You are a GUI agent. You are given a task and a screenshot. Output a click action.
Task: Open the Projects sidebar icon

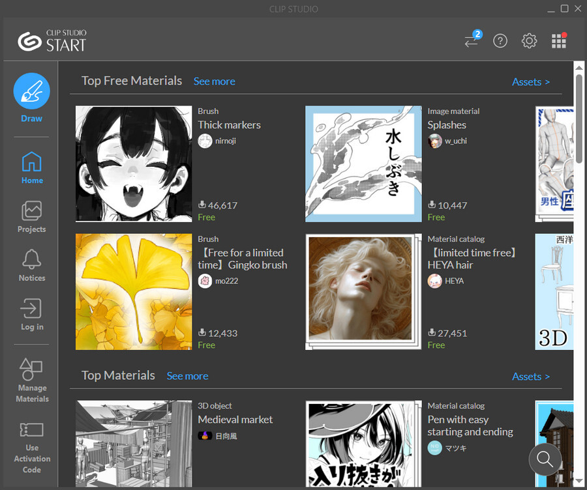point(32,216)
